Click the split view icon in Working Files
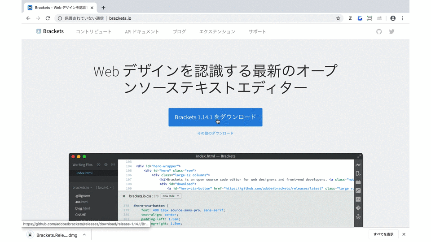431x242 pixels. [x=113, y=164]
